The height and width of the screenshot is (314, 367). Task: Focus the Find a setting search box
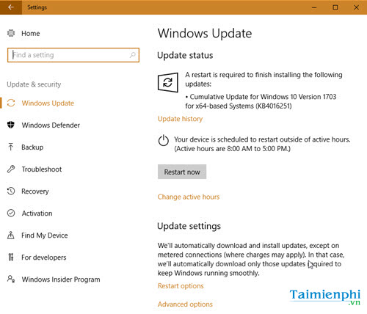pyautogui.click(x=73, y=55)
